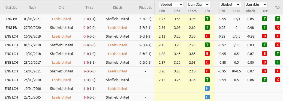Click the T/X column header

pos(278,7)
